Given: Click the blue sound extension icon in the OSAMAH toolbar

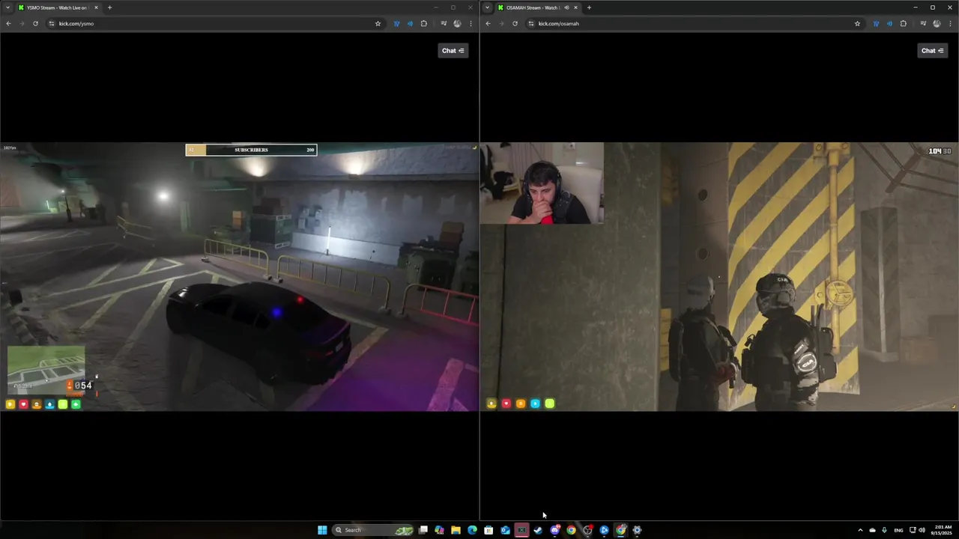Looking at the screenshot, I should 889,23.
